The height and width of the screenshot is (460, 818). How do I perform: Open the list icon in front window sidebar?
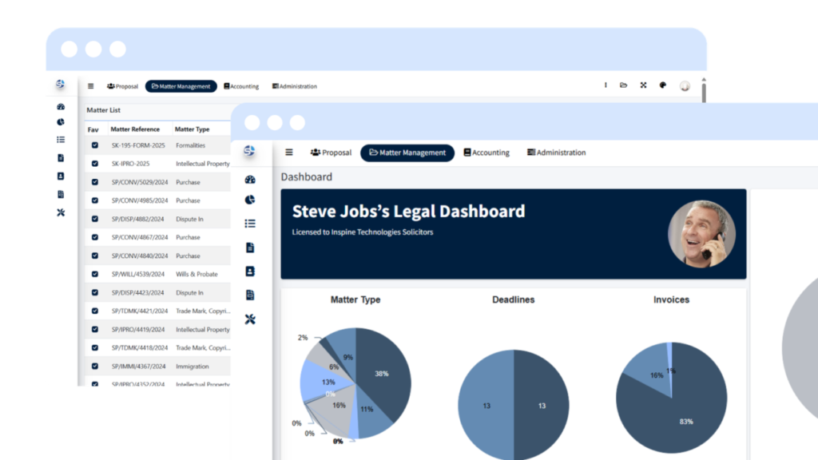click(250, 224)
